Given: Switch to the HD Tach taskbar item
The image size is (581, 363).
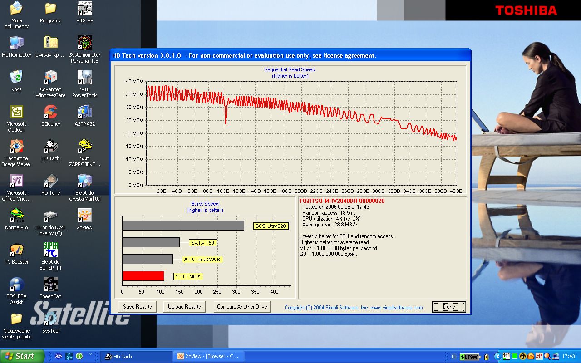Looking at the screenshot, I should tap(135, 356).
